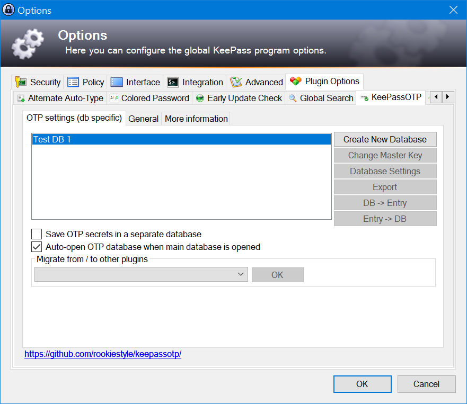Viewport: 467px width, 404px height.
Task: Click Create New Database button
Action: tap(385, 139)
